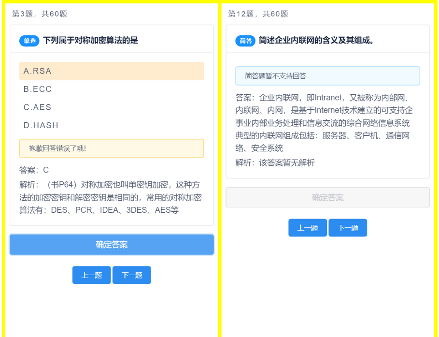The image size is (439, 337).
Task: Go to 下一题 on question 3
Action: click(131, 275)
